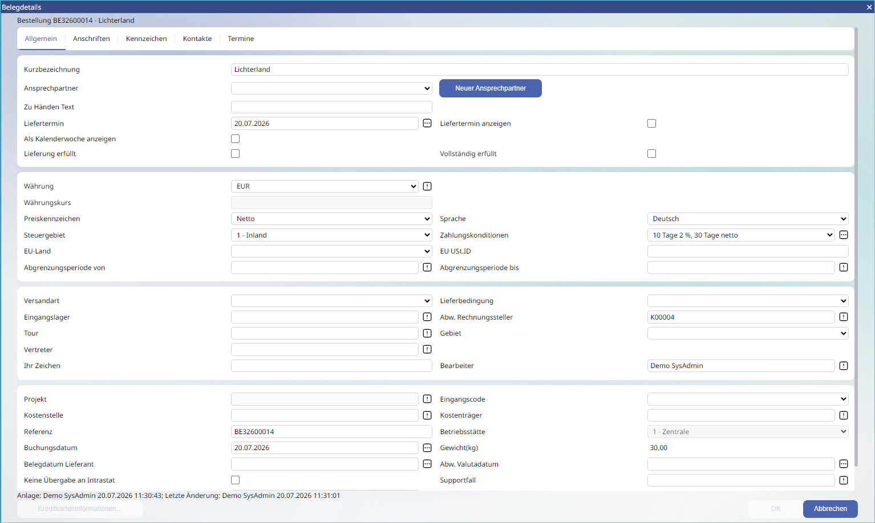Open the Lieferbedingung dropdown
Screen dimensions: 875x523
click(x=748, y=301)
